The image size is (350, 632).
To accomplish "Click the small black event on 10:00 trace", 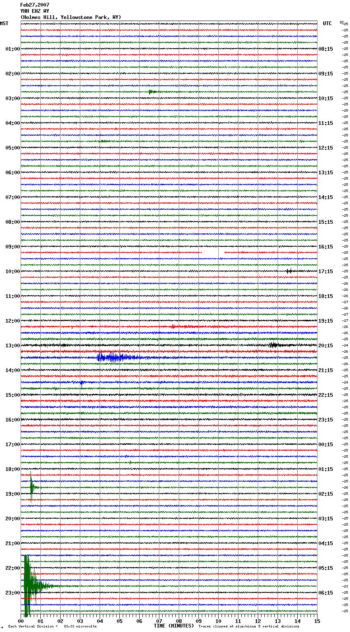I will click(x=290, y=271).
